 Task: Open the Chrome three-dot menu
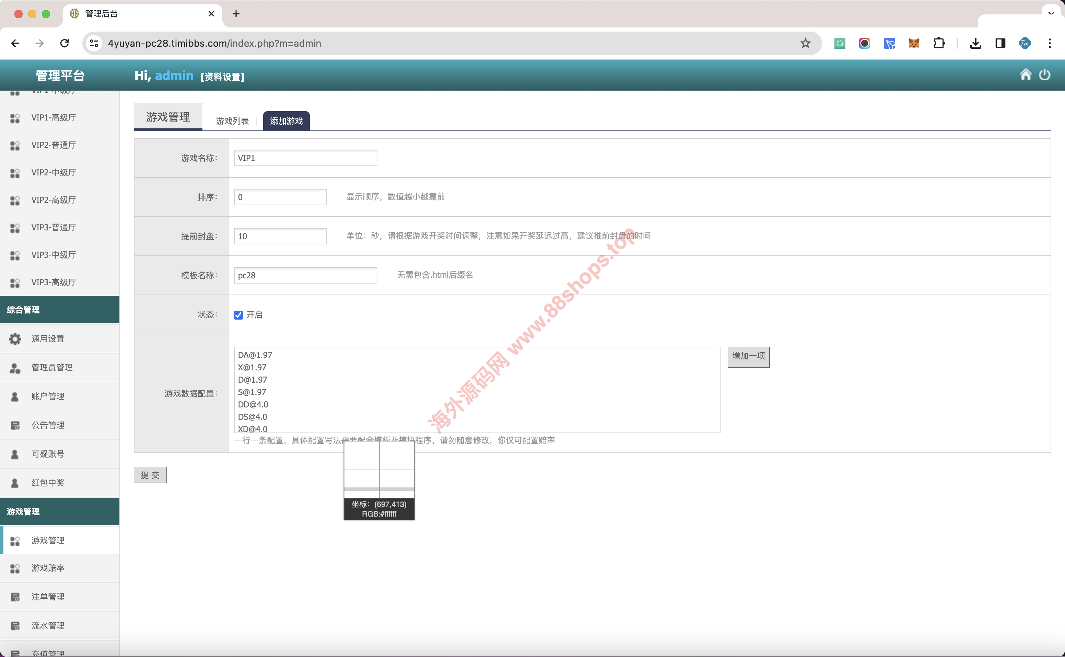(1049, 43)
